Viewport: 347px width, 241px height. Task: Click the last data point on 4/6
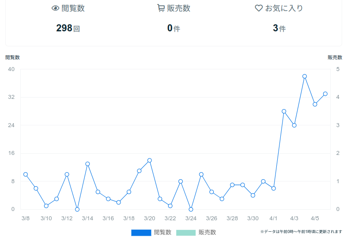point(325,94)
